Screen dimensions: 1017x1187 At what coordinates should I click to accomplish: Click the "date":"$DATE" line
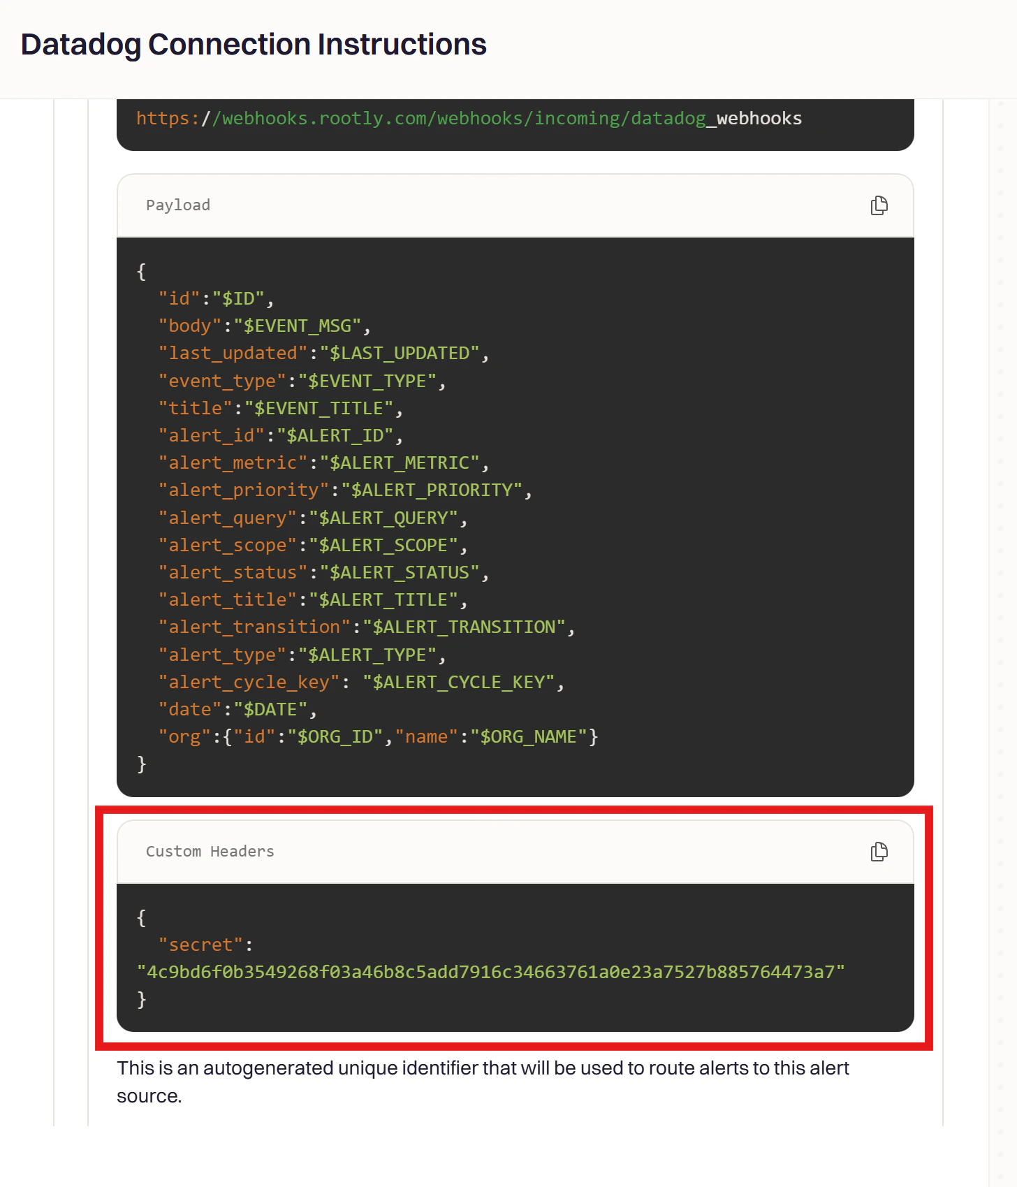point(237,709)
